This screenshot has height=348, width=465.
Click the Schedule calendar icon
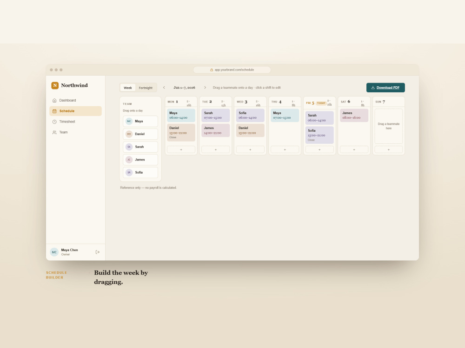[54, 111]
